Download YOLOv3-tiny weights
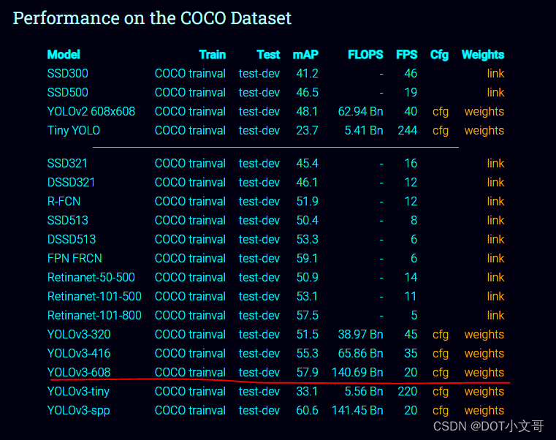The height and width of the screenshot is (440, 556). click(484, 391)
